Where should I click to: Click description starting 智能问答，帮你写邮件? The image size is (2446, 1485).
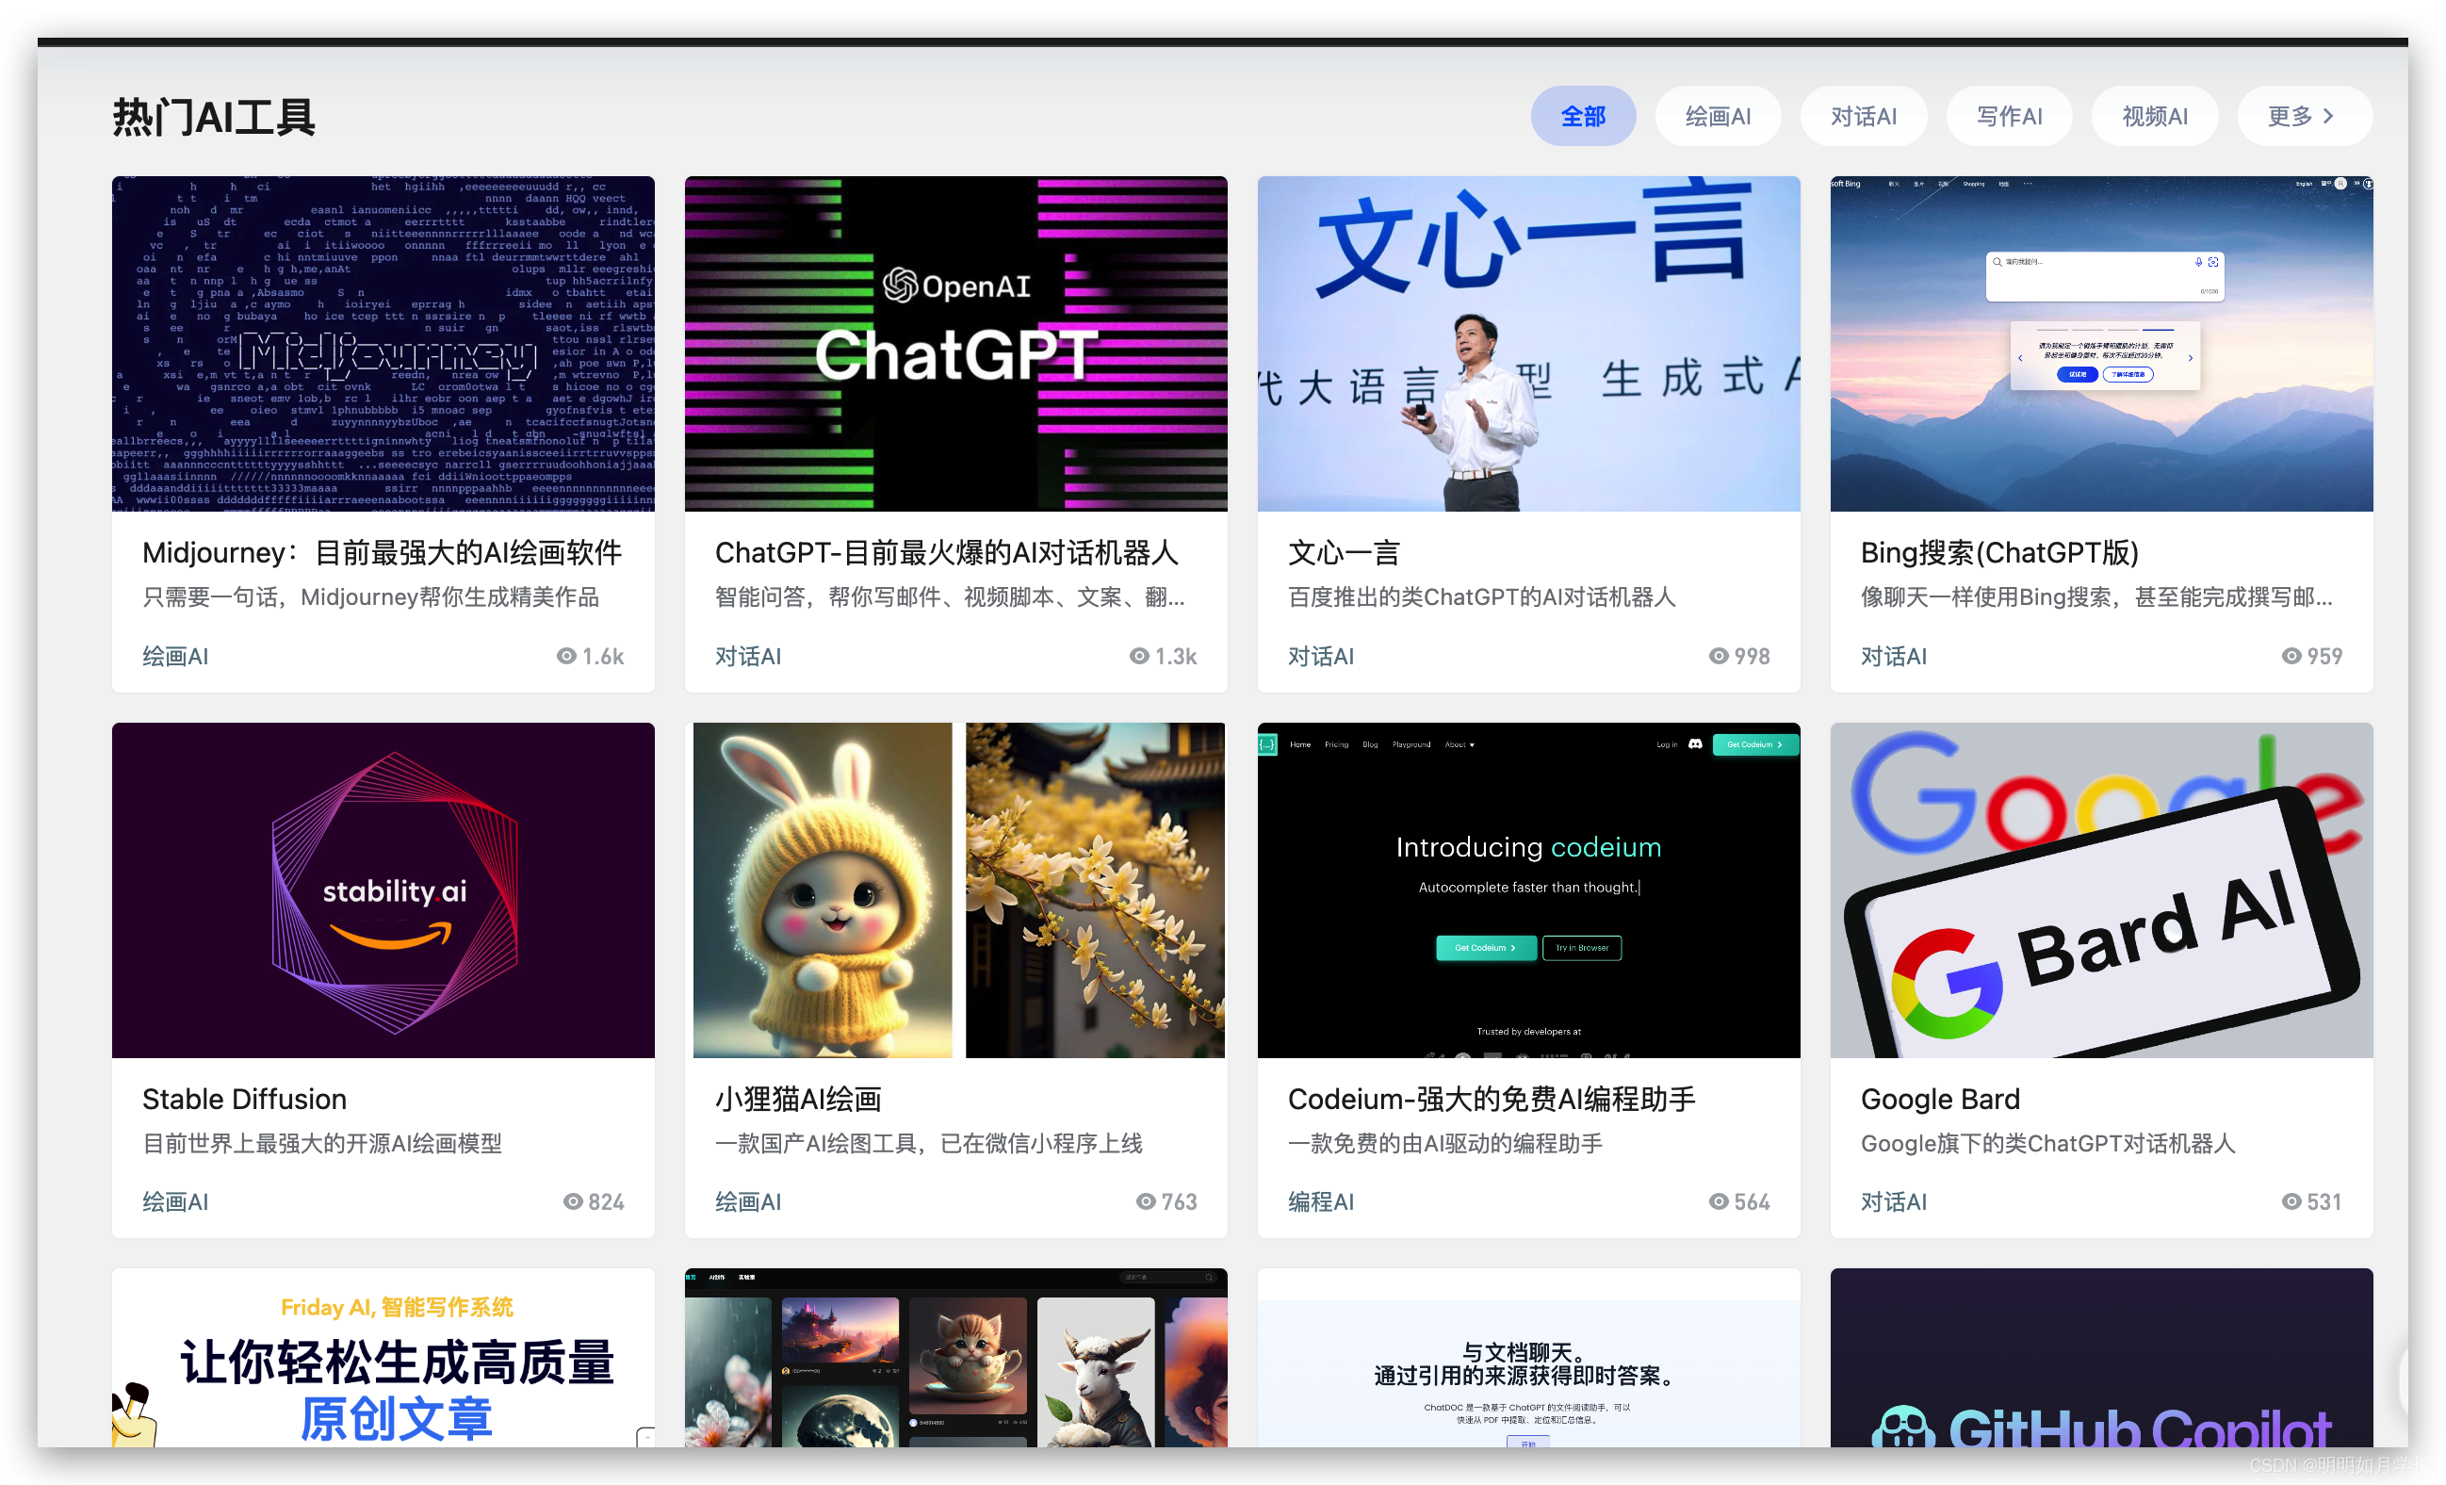(x=950, y=597)
